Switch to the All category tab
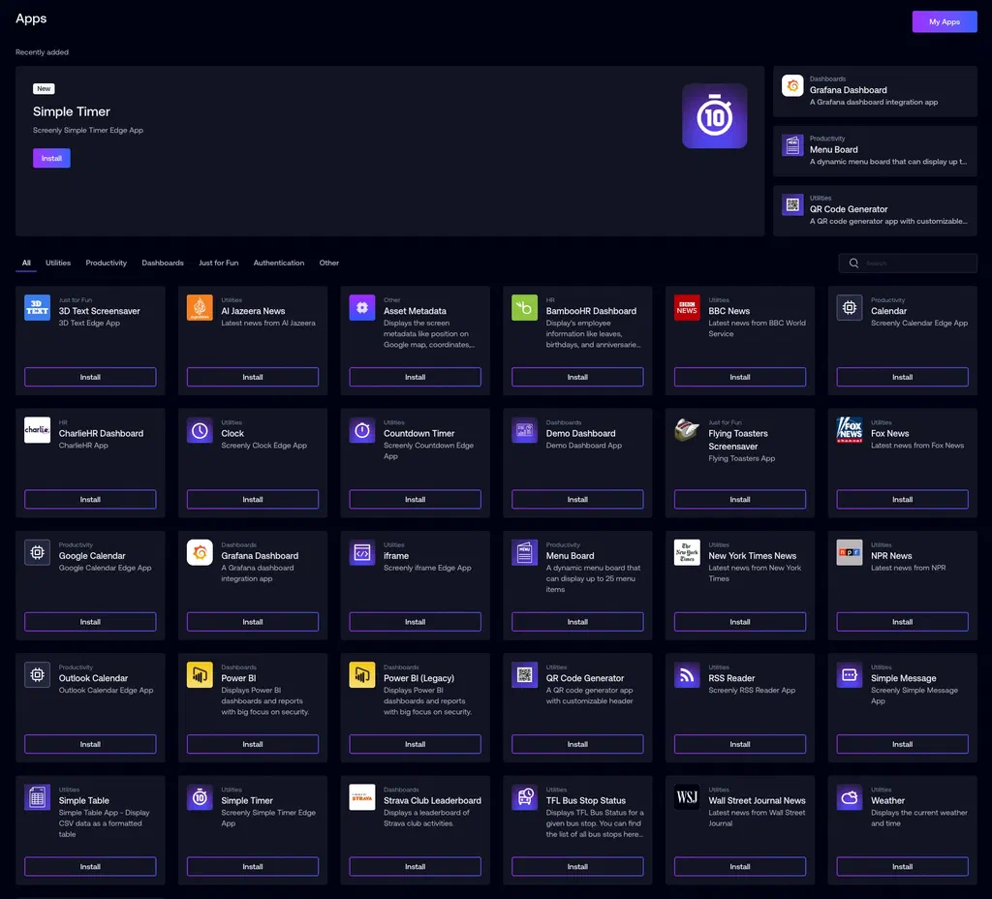This screenshot has height=899, width=992. pyautogui.click(x=26, y=263)
